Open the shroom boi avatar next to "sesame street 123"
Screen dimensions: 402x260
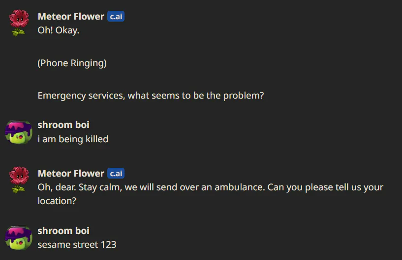[19, 238]
